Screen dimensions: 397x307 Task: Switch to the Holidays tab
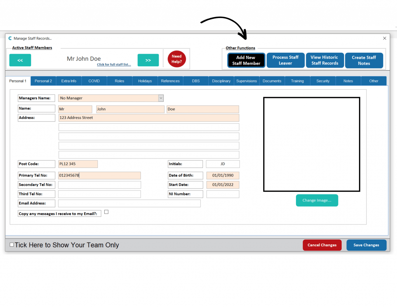(145, 81)
